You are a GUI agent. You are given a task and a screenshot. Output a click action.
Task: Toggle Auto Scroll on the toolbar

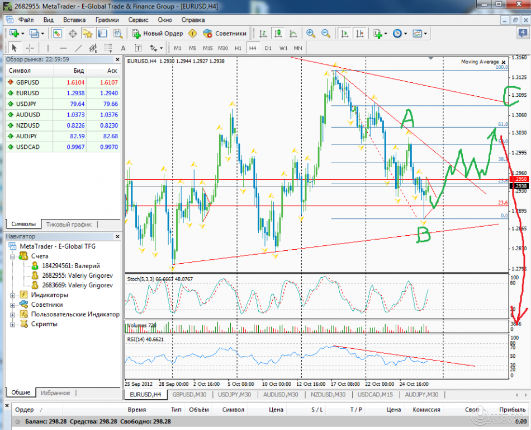[x=344, y=34]
